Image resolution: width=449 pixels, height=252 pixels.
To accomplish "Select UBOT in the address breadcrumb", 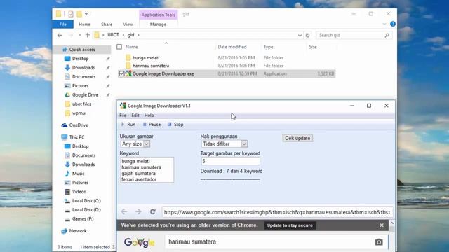I will pos(113,35).
